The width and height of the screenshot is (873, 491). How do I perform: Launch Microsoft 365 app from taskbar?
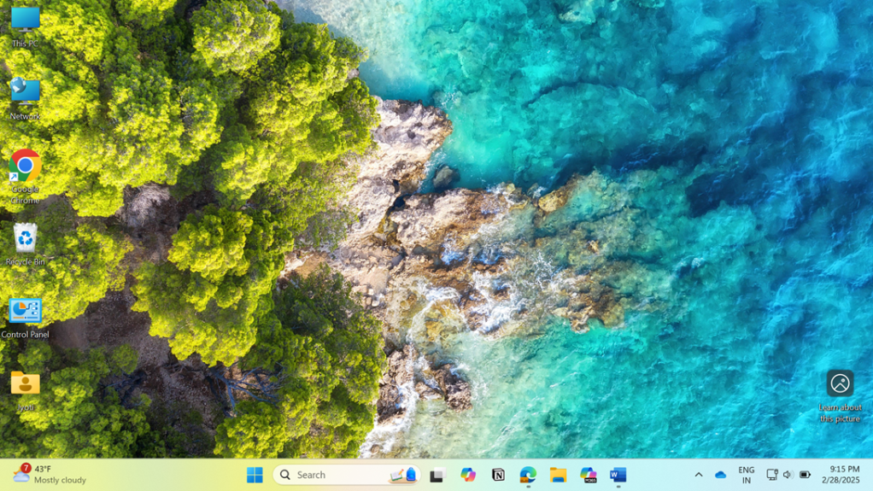(588, 475)
